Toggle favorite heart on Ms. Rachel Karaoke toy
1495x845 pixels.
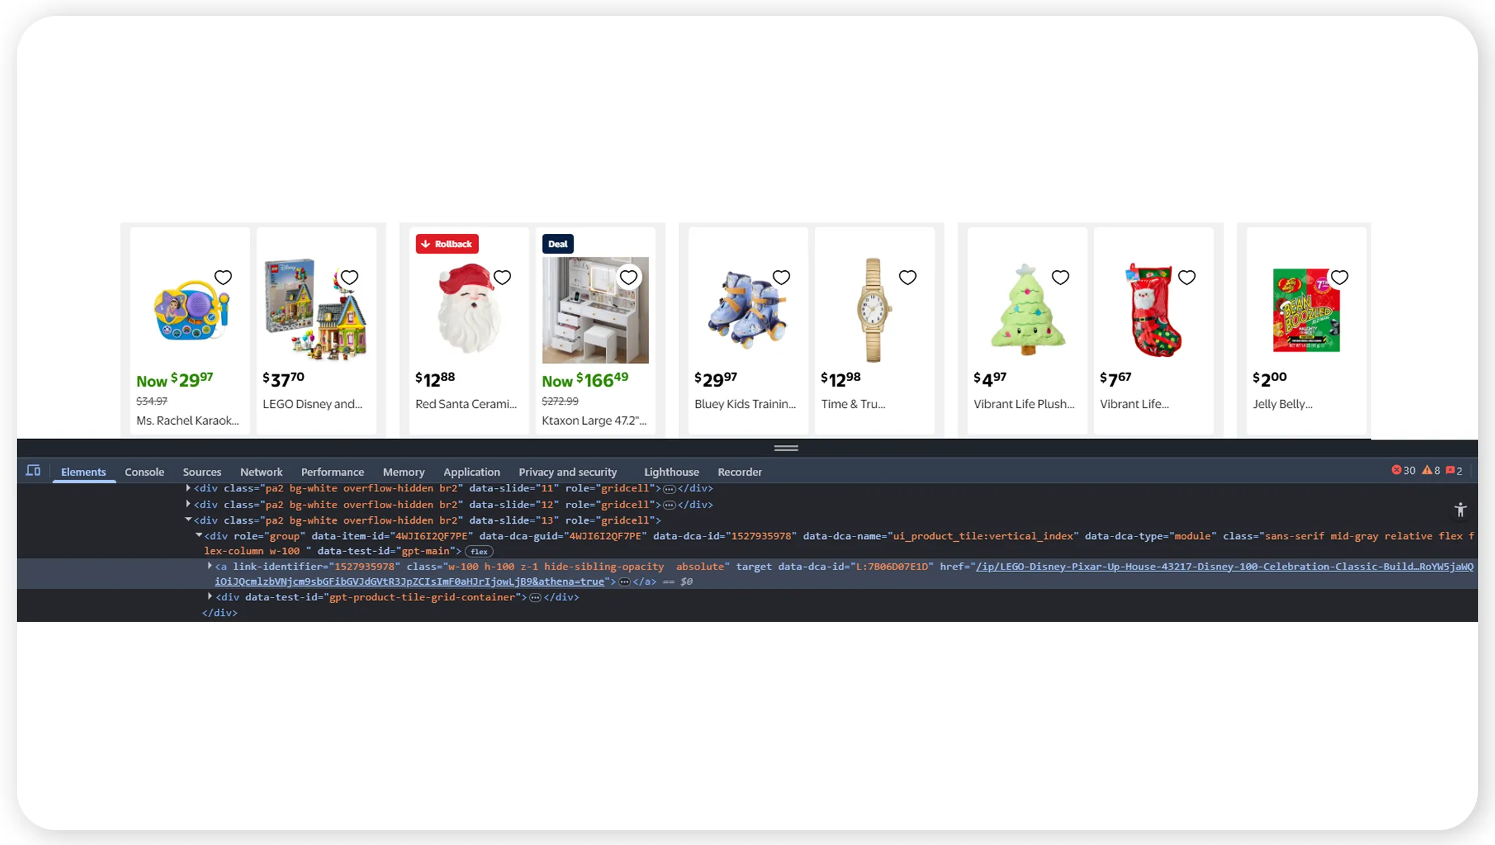[222, 277]
